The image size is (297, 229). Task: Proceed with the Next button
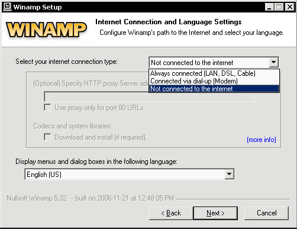pyautogui.click(x=215, y=213)
